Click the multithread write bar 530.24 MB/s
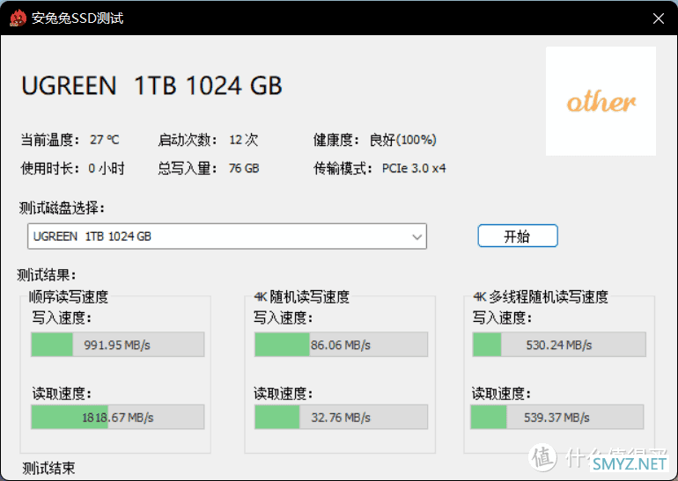 (559, 345)
